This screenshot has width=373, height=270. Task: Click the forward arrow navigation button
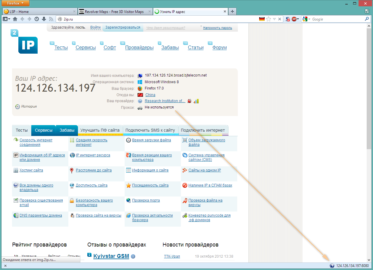point(30,19)
